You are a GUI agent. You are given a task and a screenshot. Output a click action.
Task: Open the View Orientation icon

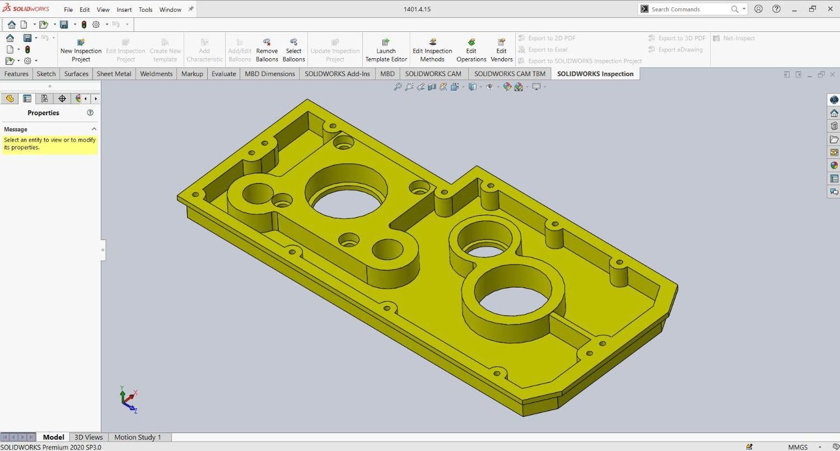tap(454, 87)
